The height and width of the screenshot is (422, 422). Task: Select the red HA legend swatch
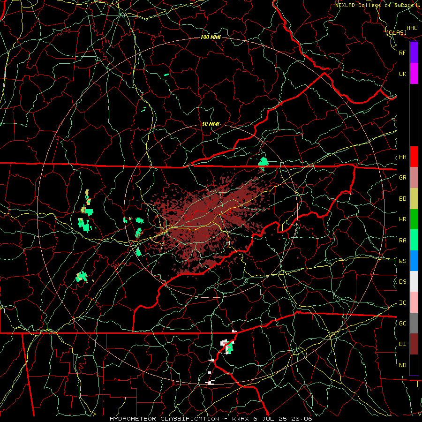click(414, 157)
